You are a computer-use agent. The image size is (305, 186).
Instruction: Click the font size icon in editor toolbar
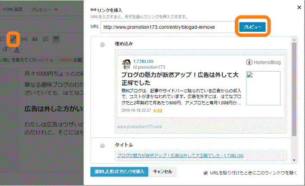(x=6, y=50)
